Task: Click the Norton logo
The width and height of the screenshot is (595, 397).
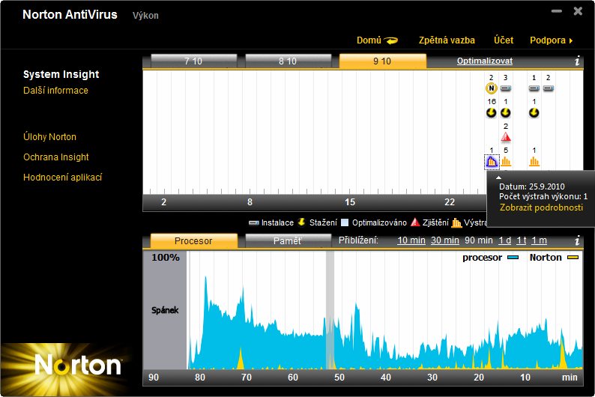Action: (78, 365)
